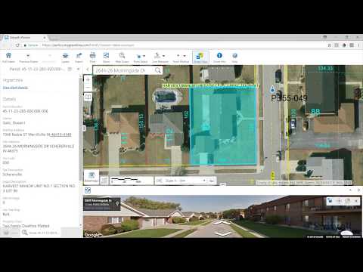Click the browser address bar URL

click(x=88, y=45)
